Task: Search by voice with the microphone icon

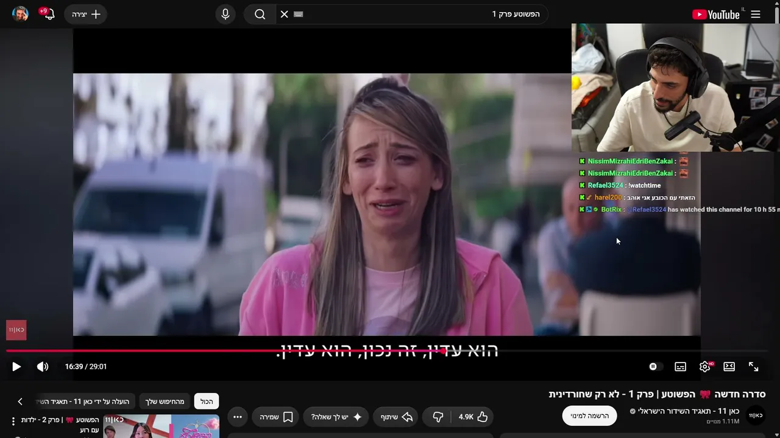Action: (225, 14)
